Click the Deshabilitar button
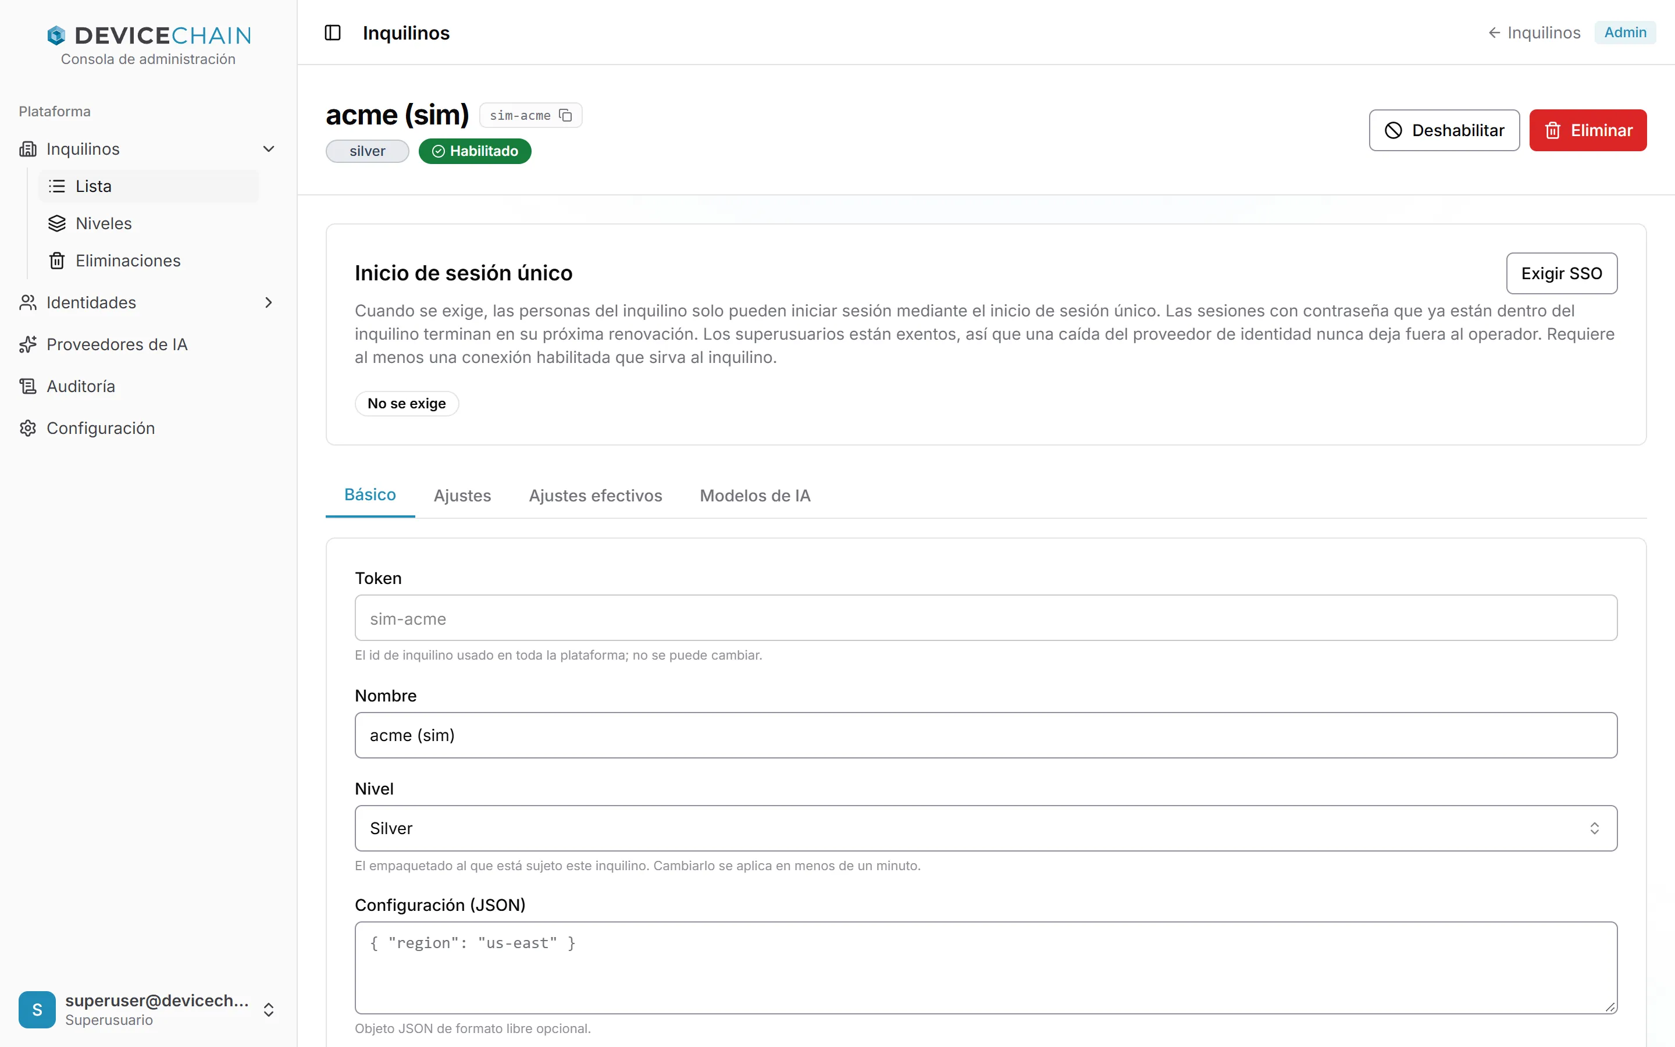Image resolution: width=1675 pixels, height=1047 pixels. (x=1444, y=130)
